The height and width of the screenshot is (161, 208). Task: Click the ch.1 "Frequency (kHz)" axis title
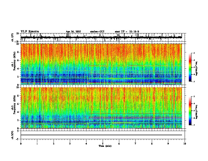tap(15, 61)
